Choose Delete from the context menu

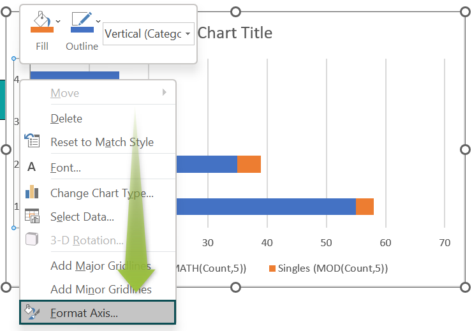(66, 119)
